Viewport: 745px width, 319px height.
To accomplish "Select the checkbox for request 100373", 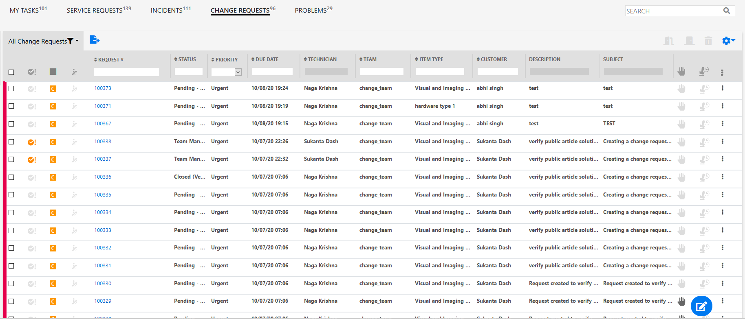I will pyautogui.click(x=11, y=88).
